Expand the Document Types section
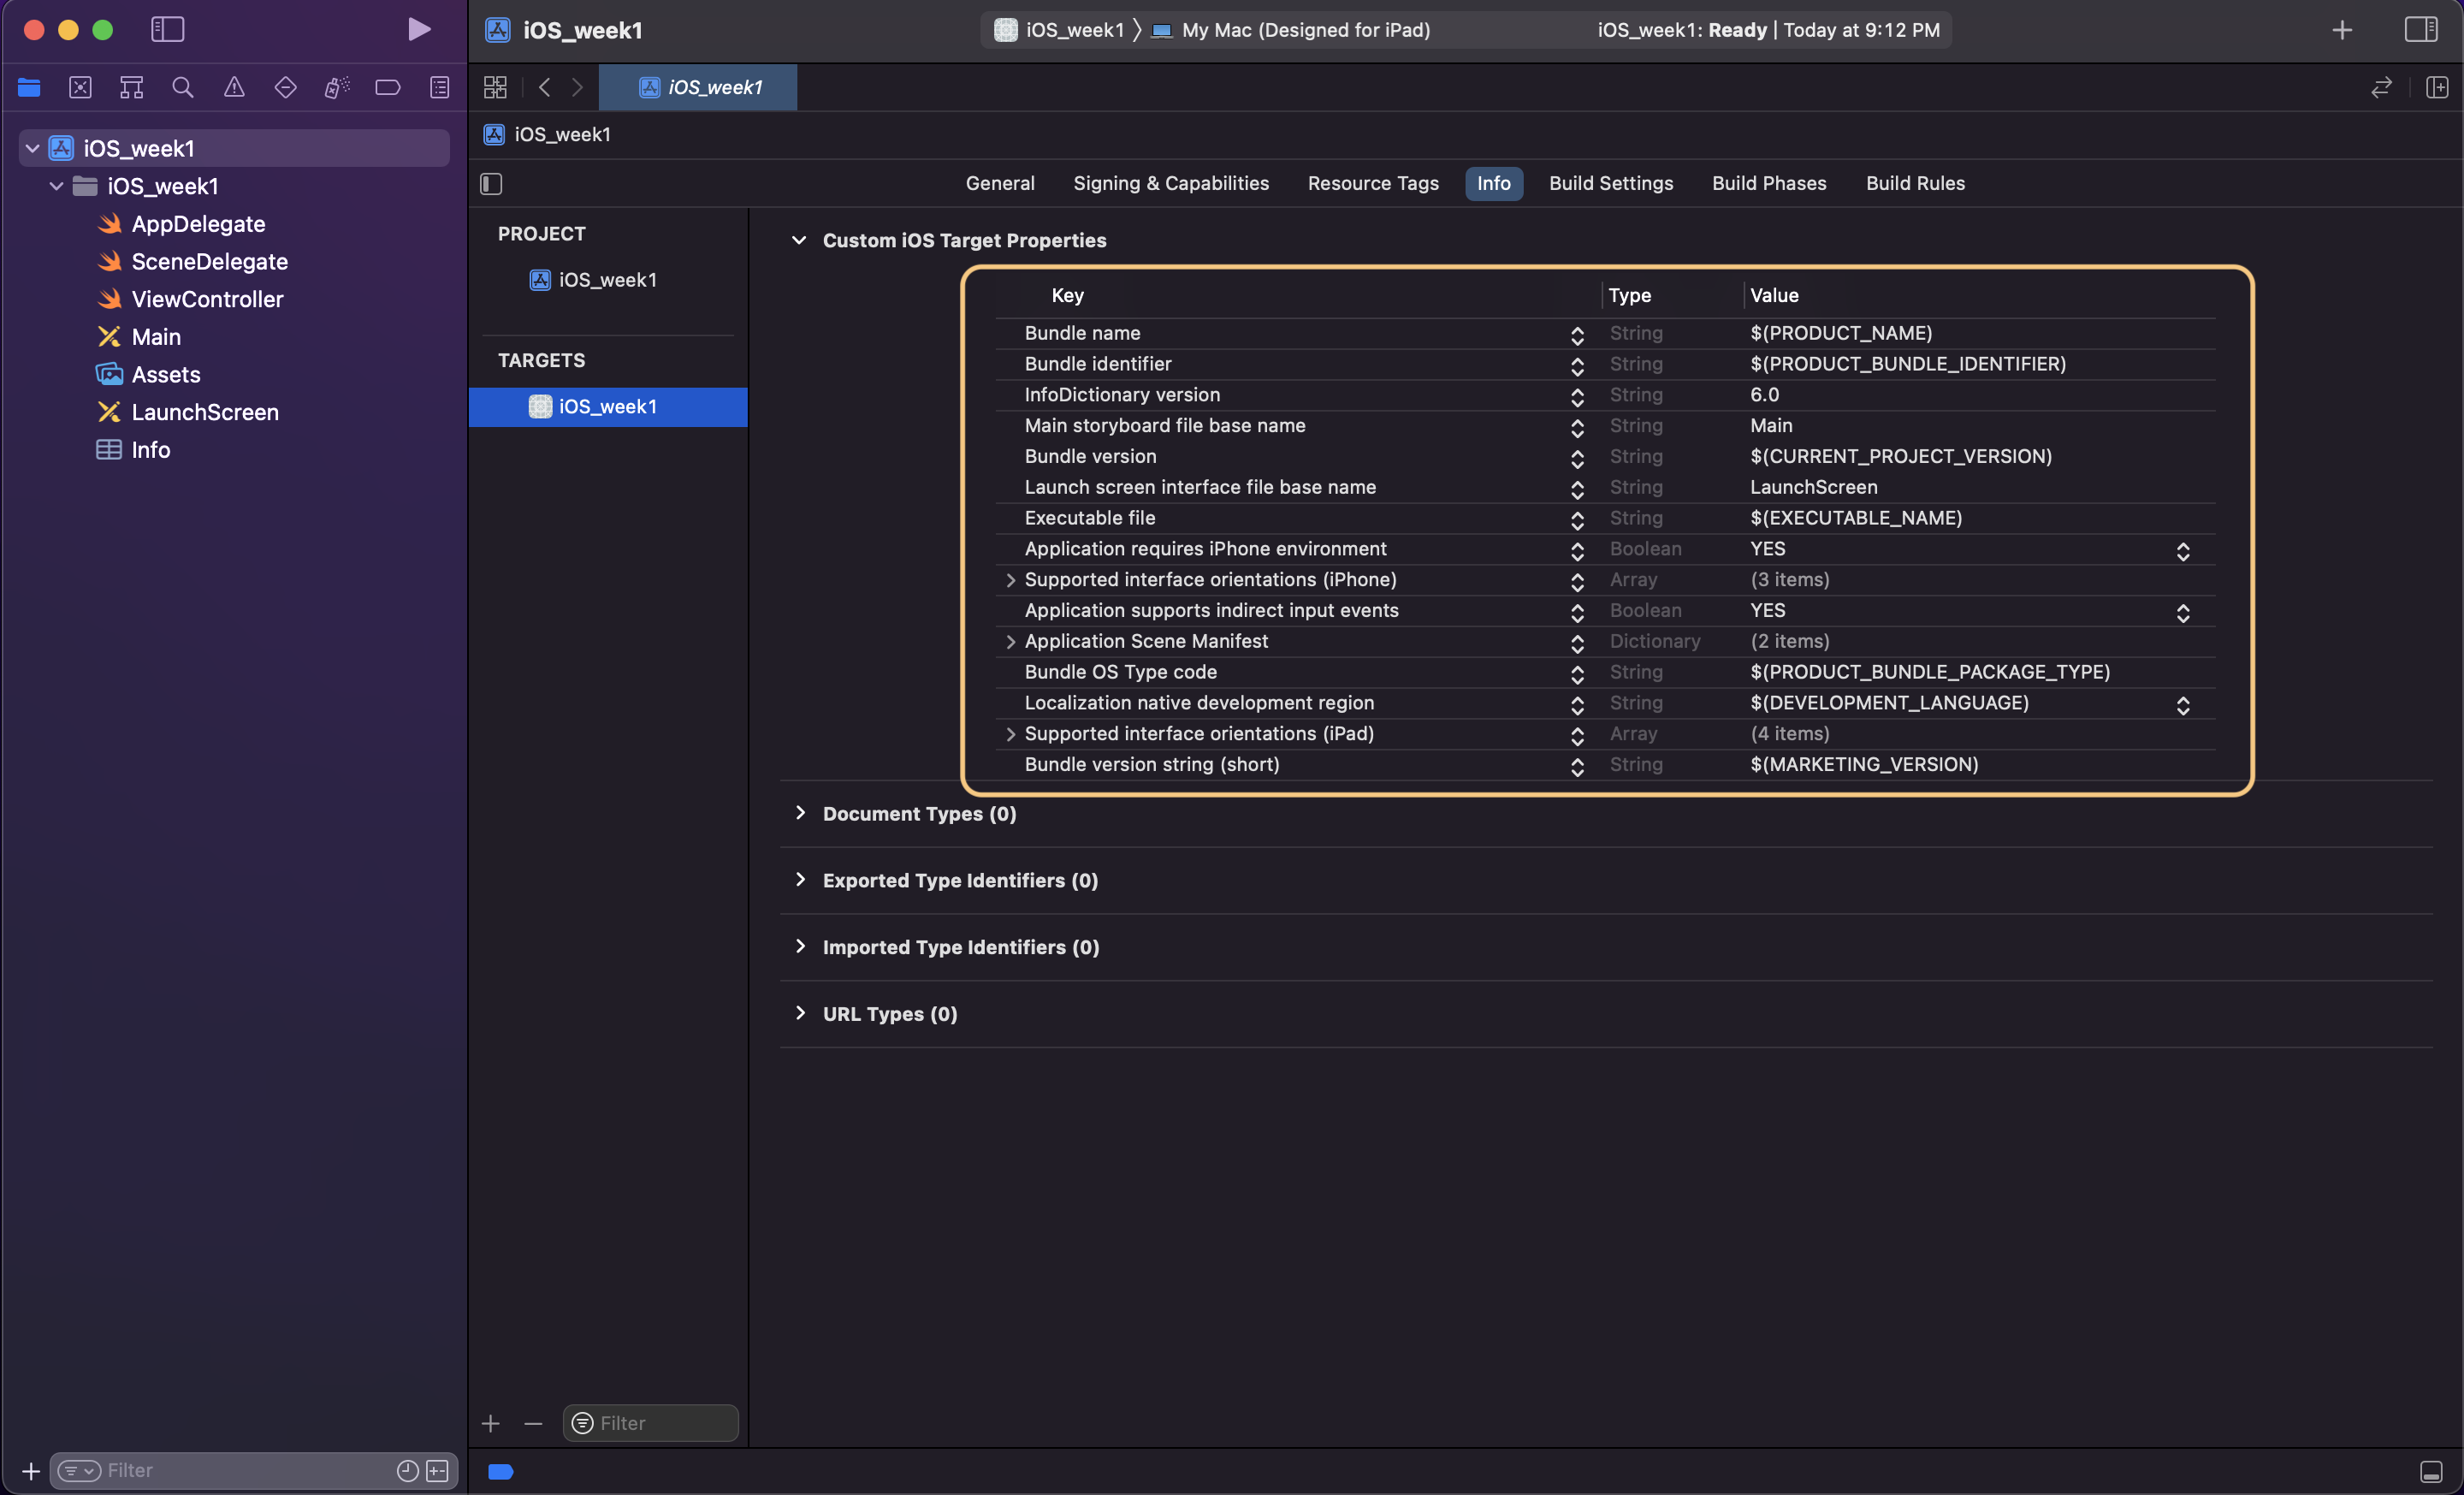2464x1495 pixels. click(x=800, y=813)
